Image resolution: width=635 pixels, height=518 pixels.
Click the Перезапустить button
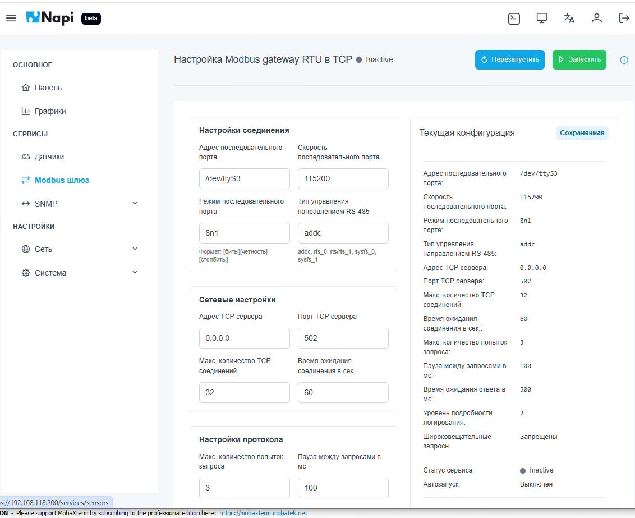coord(509,60)
